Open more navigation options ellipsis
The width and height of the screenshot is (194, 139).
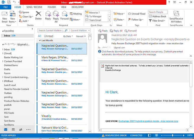[28, 130]
